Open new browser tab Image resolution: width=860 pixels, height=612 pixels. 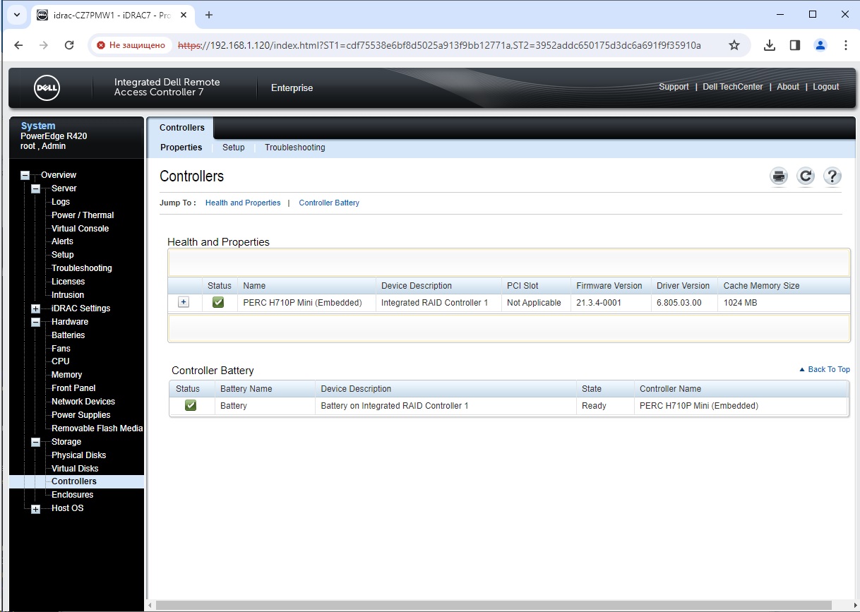pyautogui.click(x=209, y=15)
